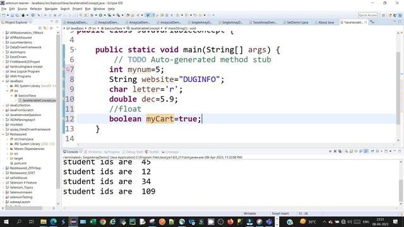Open the Source menu
Image resolution: width=404 pixels, height=227 pixels.
click(x=22, y=9)
